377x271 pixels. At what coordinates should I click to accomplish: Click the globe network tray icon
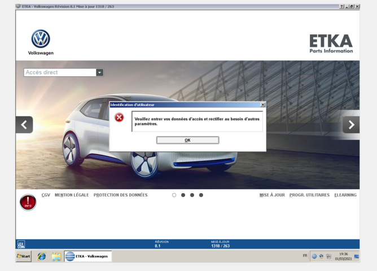314,256
